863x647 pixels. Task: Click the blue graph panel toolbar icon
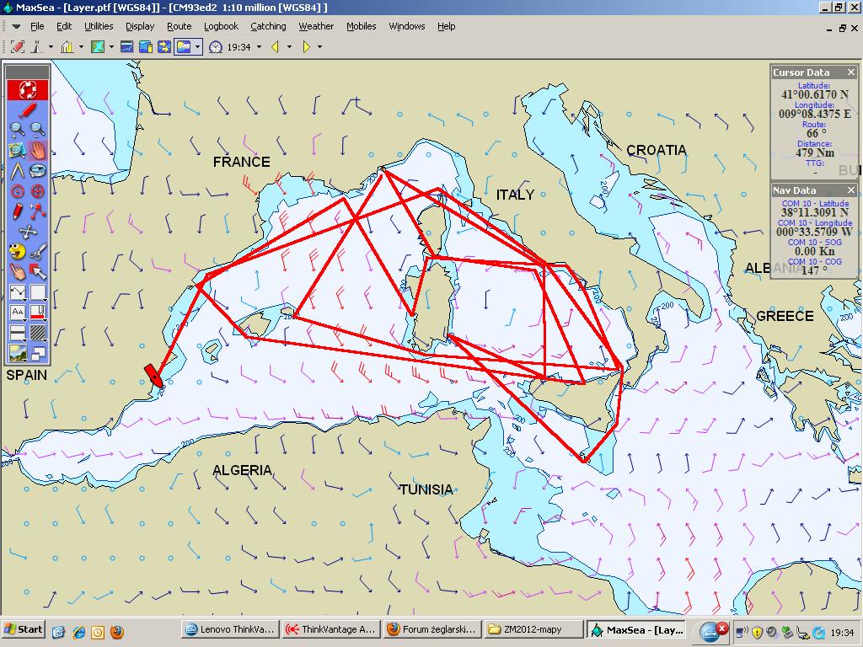127,47
